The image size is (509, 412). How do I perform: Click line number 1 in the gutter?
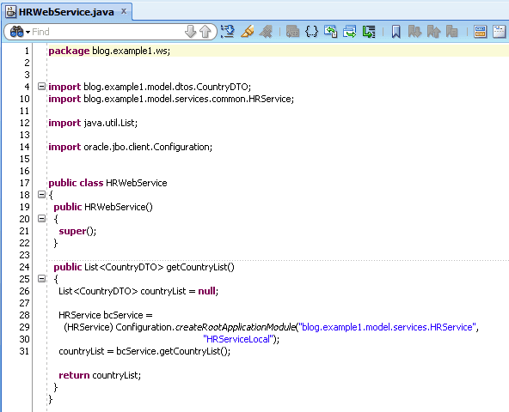27,51
